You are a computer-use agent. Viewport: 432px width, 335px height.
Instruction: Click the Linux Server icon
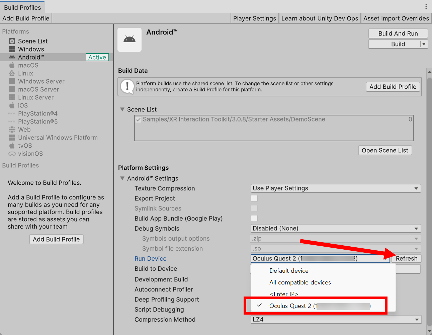[x=12, y=97]
